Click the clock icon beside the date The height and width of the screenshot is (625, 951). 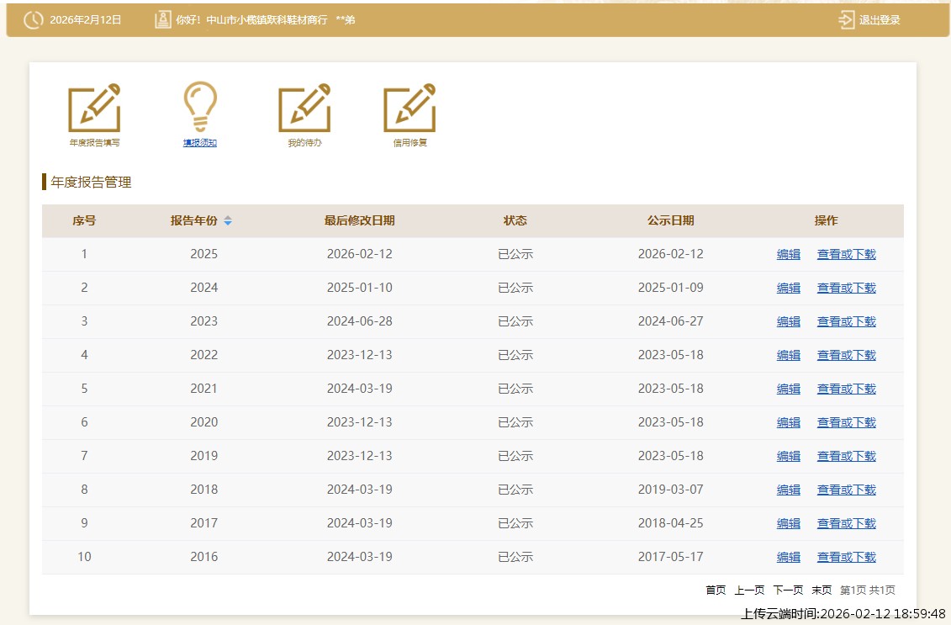point(33,20)
